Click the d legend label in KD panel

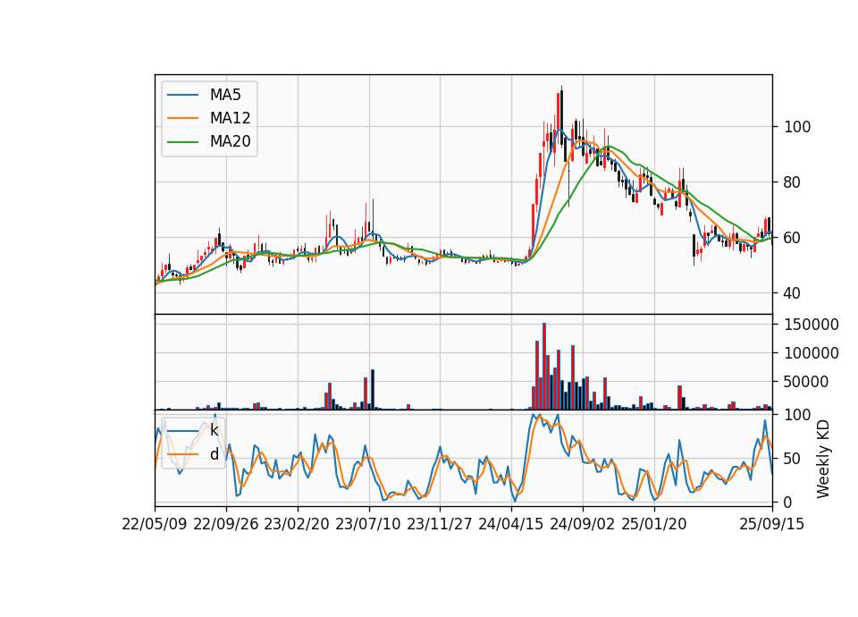[214, 454]
